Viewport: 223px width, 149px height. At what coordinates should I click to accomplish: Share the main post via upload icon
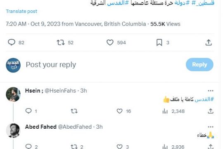[x=209, y=43]
